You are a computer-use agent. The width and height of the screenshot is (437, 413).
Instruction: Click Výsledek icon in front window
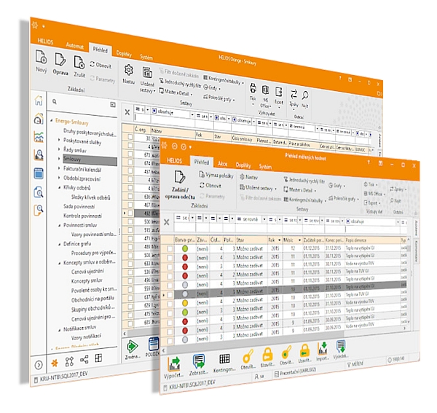(341, 347)
